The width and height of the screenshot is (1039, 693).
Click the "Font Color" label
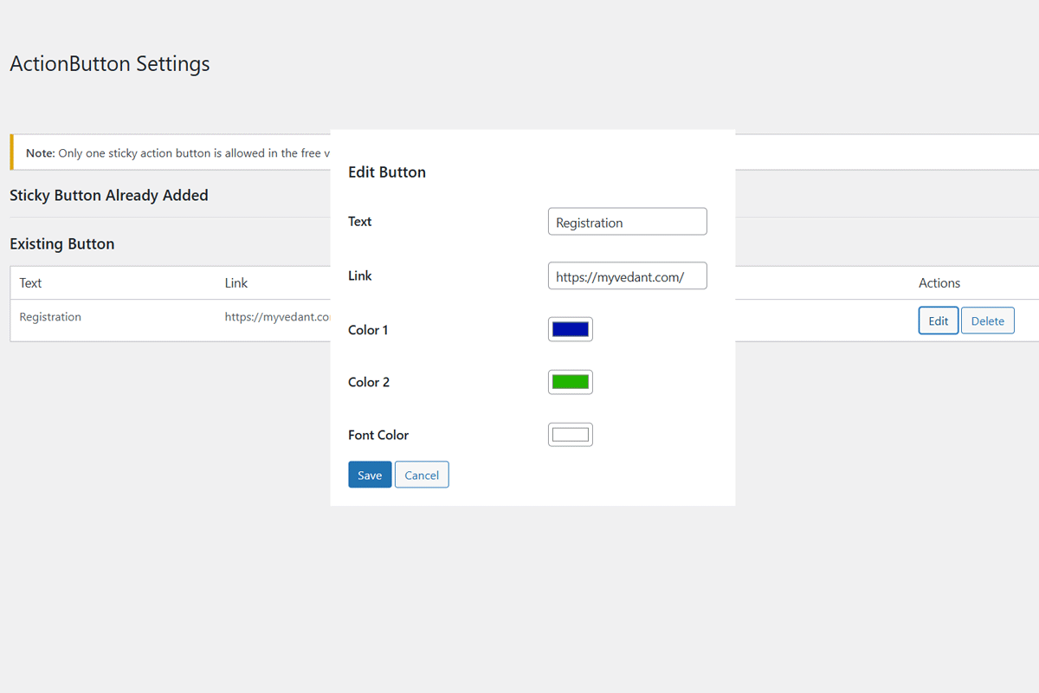[x=378, y=435]
